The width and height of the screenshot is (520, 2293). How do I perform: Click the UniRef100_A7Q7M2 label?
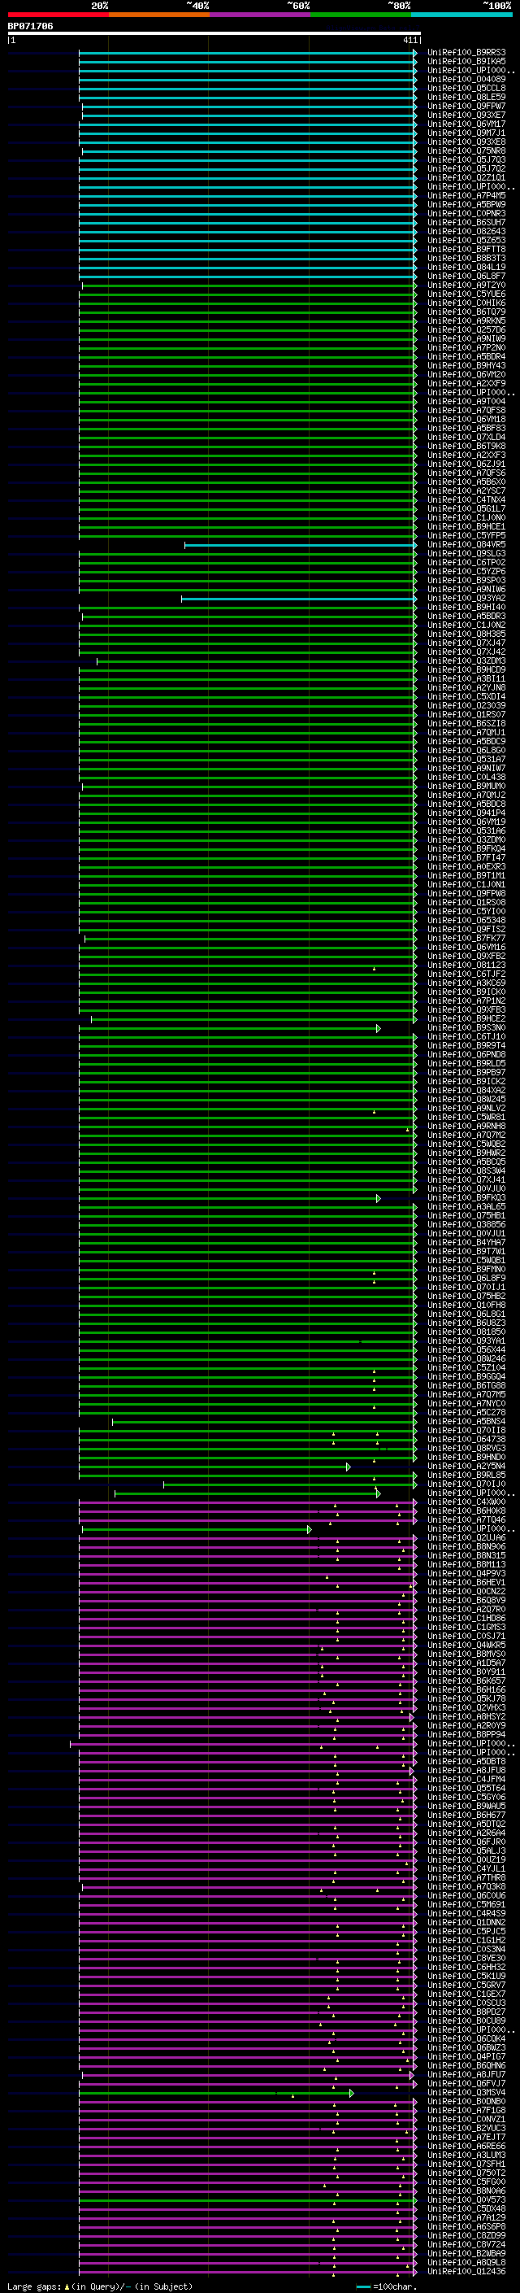coord(466,1135)
